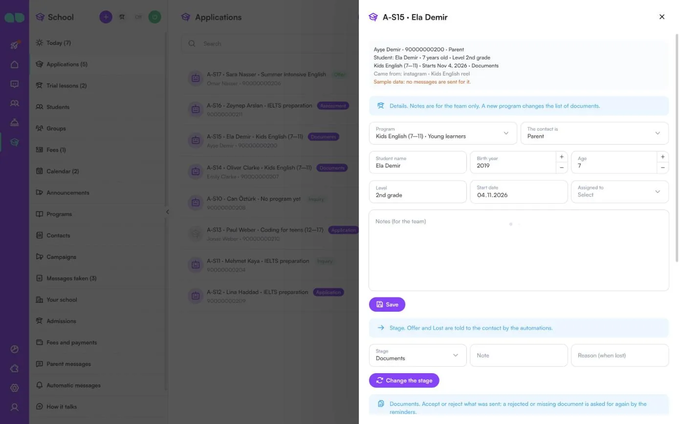Open the pie chart icon in the left rail
This screenshot has width=679, height=424.
tap(15, 349)
